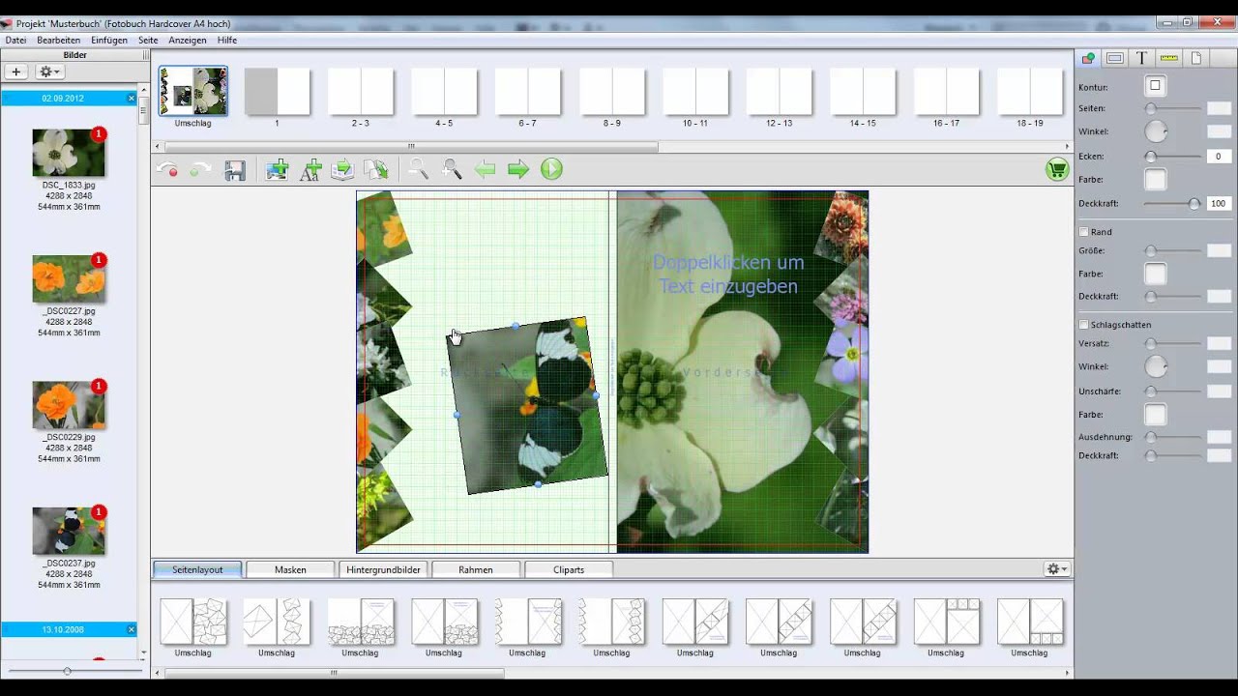Go to next page with right green arrow
The height and width of the screenshot is (696, 1238).
click(x=518, y=169)
